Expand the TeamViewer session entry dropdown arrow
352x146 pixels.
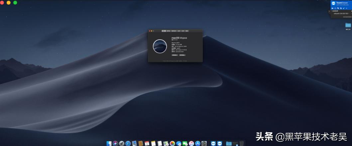pyautogui.click(x=349, y=14)
